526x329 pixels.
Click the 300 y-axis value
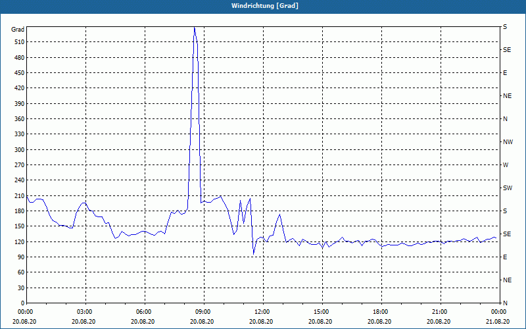(20, 150)
